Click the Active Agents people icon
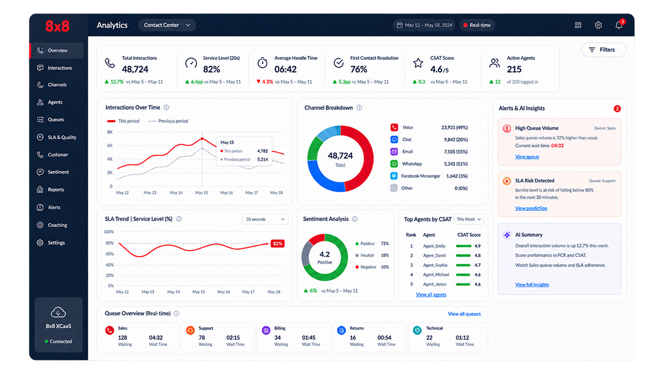The width and height of the screenshot is (664, 374). click(x=495, y=63)
